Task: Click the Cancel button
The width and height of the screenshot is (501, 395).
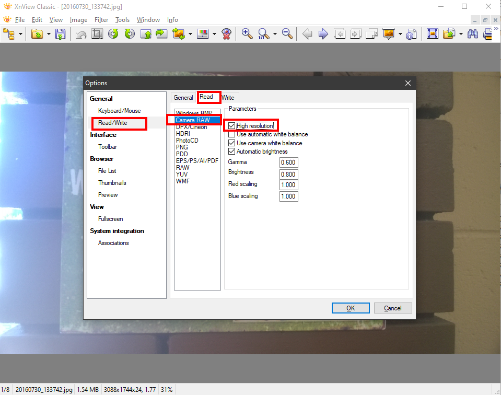Action: click(x=392, y=308)
